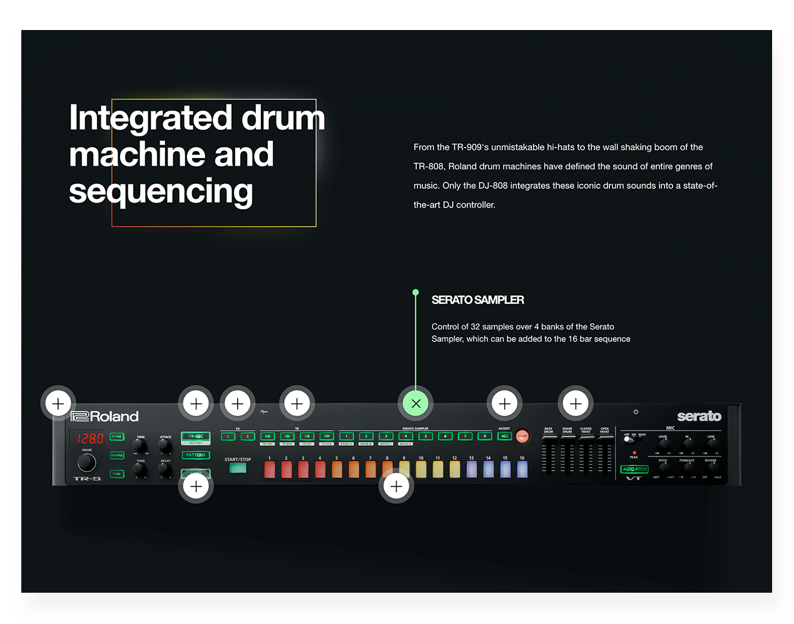Click the "SERATO SAMPLER" callout title
Viewport: 794px width, 624px height.
point(478,300)
